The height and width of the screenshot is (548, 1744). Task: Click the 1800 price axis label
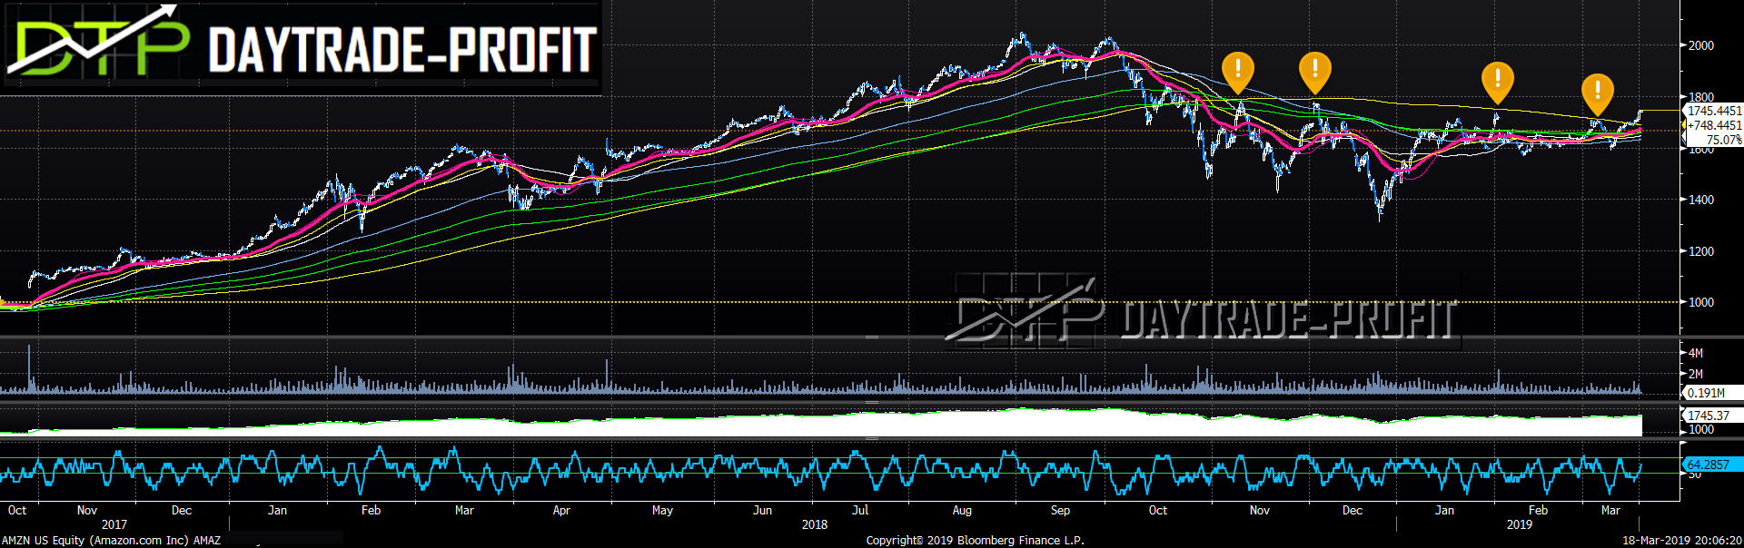point(1701,97)
